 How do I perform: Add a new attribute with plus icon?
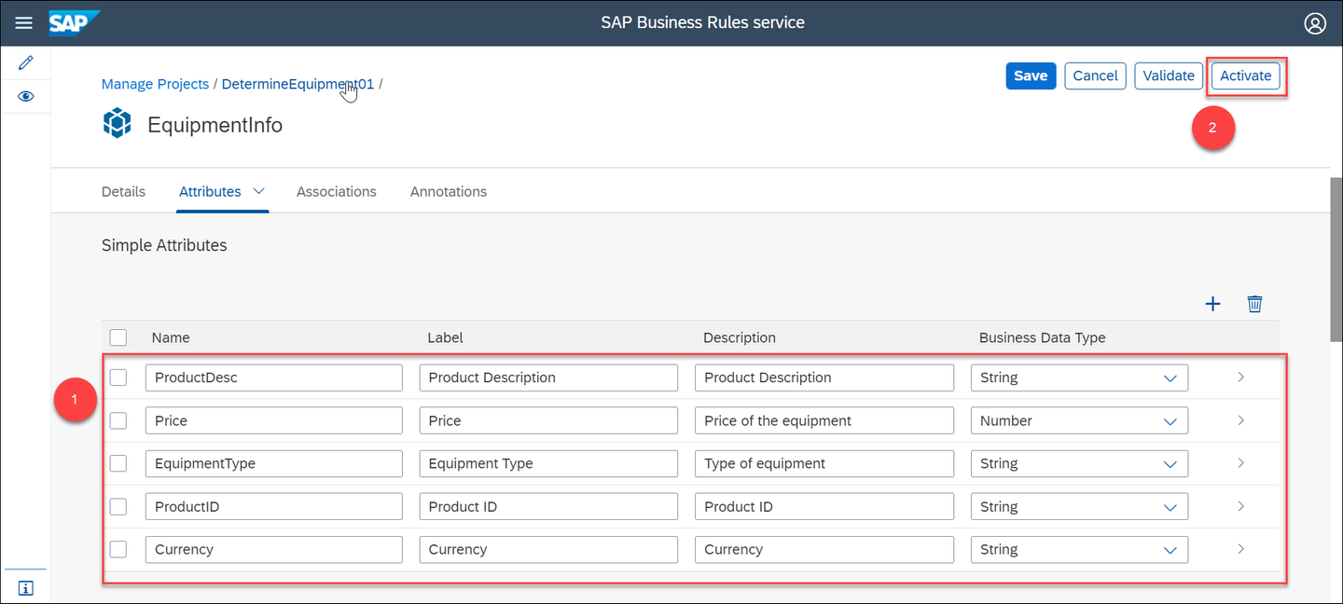pos(1212,304)
